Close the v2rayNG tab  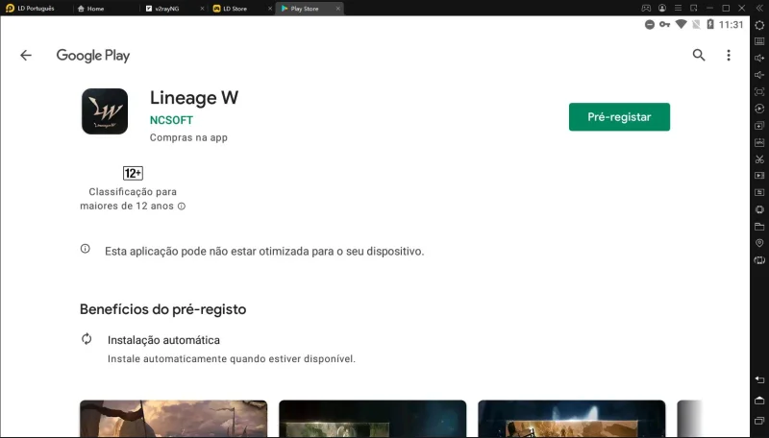point(203,9)
